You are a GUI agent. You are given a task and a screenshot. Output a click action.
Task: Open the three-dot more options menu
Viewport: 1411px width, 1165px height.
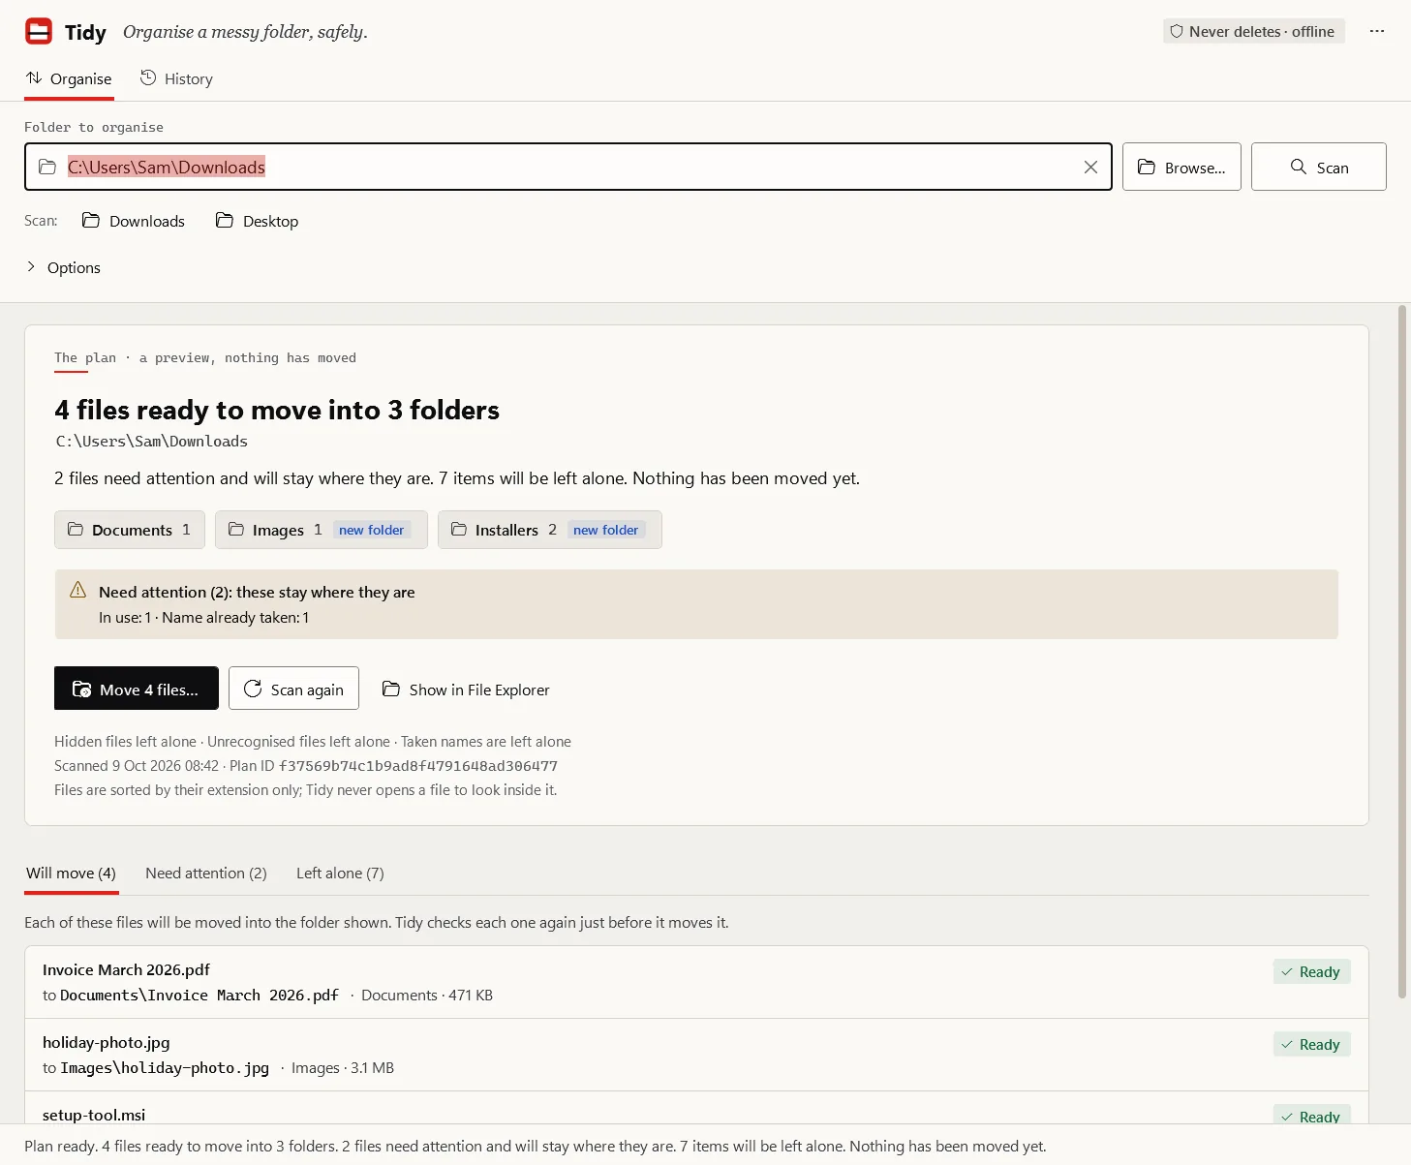(1377, 32)
